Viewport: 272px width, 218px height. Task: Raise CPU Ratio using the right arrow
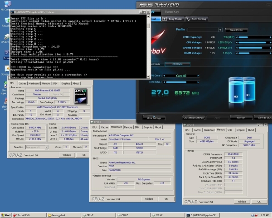[x=198, y=82]
